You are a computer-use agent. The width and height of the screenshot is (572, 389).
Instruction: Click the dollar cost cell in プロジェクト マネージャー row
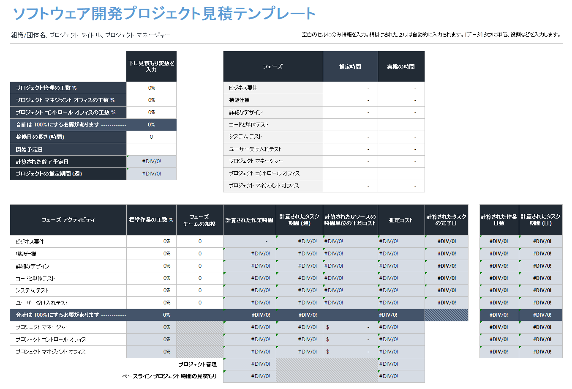pos(350,327)
